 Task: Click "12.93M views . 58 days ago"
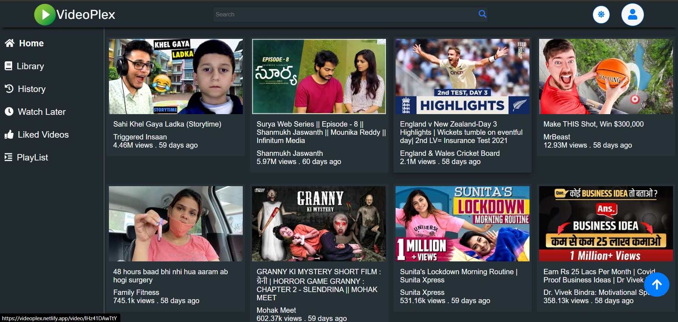[x=587, y=145]
